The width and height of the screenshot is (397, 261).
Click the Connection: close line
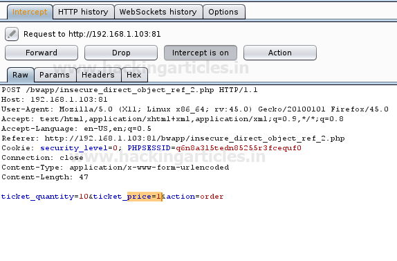point(42,158)
